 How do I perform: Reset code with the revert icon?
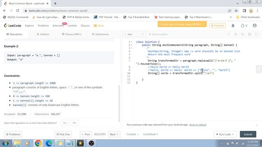pyautogui.click(x=242, y=34)
